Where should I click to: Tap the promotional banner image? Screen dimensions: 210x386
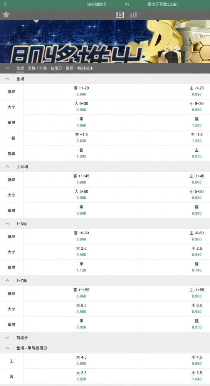[105, 41]
